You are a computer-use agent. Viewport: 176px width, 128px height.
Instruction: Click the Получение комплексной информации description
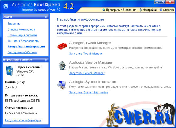pos(120,87)
